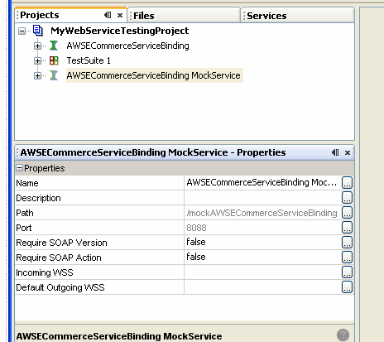Select the AWSECommerceServiceBinding tree item
384x342 pixels.
pyautogui.click(x=127, y=46)
